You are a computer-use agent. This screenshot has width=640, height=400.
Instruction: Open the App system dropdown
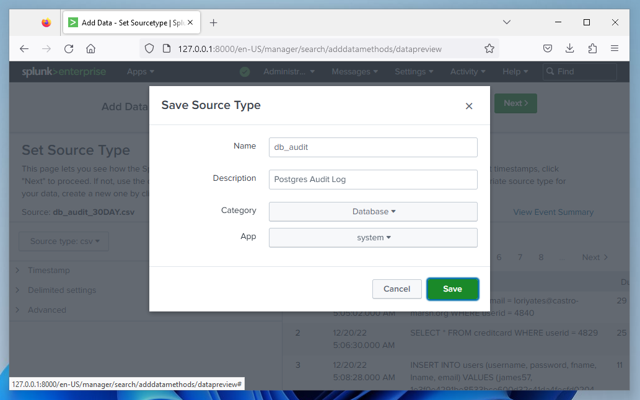(x=372, y=237)
